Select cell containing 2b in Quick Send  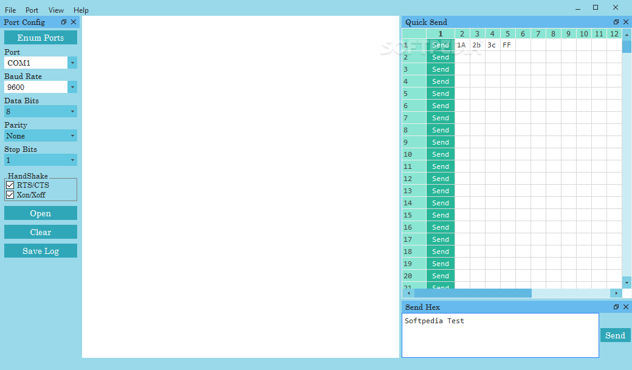pyautogui.click(x=477, y=45)
